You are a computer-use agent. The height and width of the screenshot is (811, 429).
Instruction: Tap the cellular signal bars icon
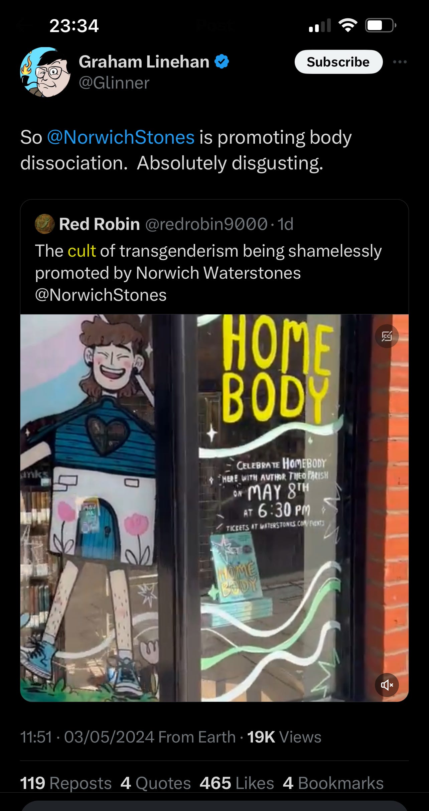(x=320, y=25)
